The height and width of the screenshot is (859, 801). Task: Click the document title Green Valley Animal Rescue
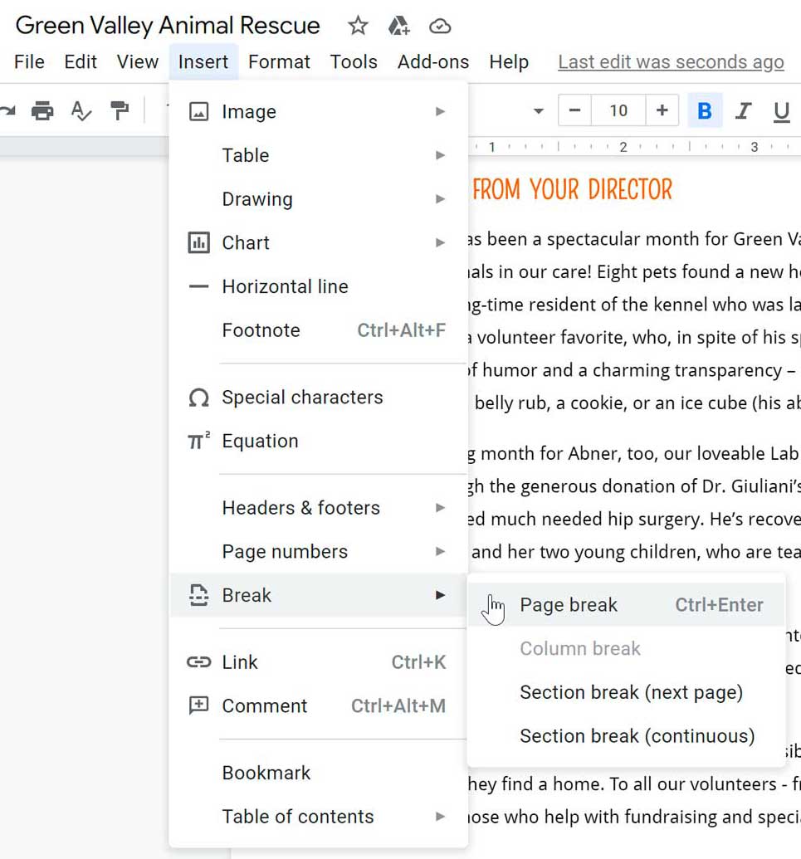point(168,26)
